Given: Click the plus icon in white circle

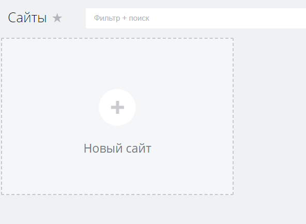Looking at the screenshot, I should coord(117,107).
